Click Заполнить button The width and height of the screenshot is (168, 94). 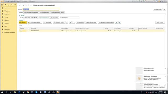click(48, 22)
